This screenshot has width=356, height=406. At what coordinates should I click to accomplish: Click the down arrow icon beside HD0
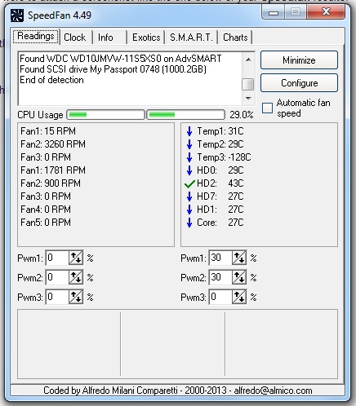189,170
